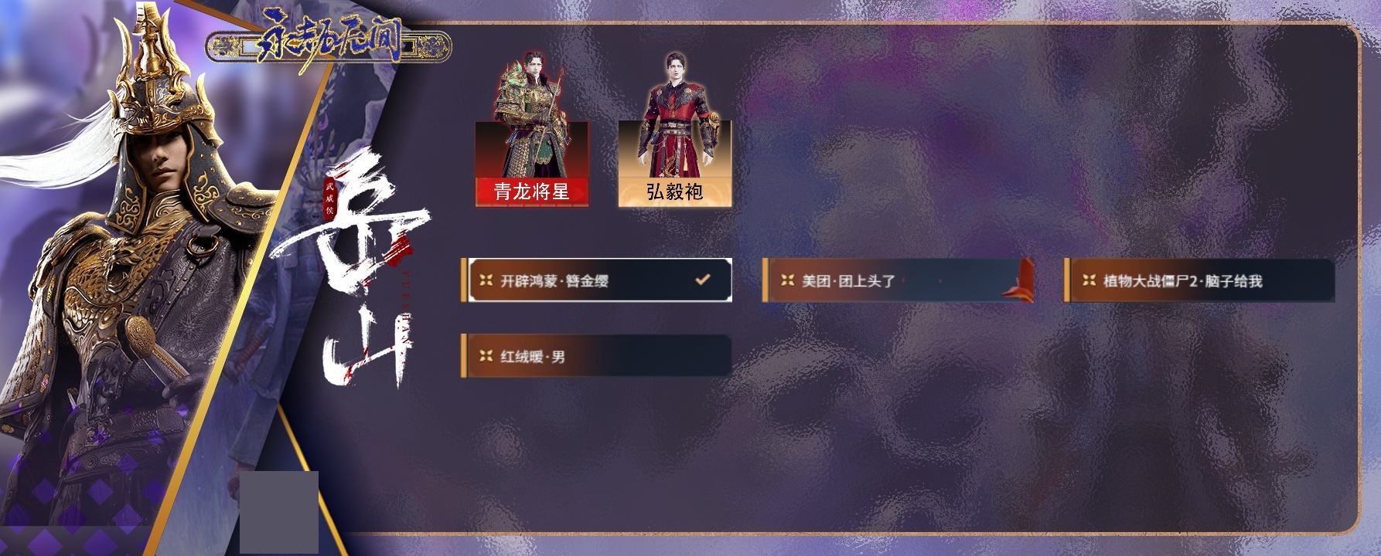The width and height of the screenshot is (1381, 556).
Task: Click the red feather icon on 美团 entry
Action: pyautogui.click(x=1018, y=280)
